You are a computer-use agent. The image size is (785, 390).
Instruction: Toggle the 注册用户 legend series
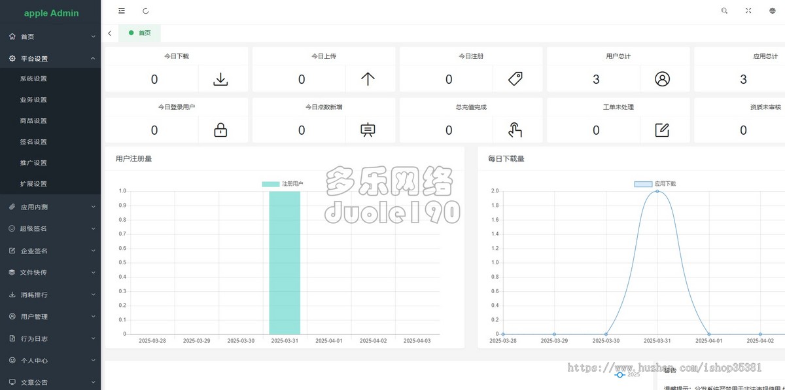click(283, 184)
